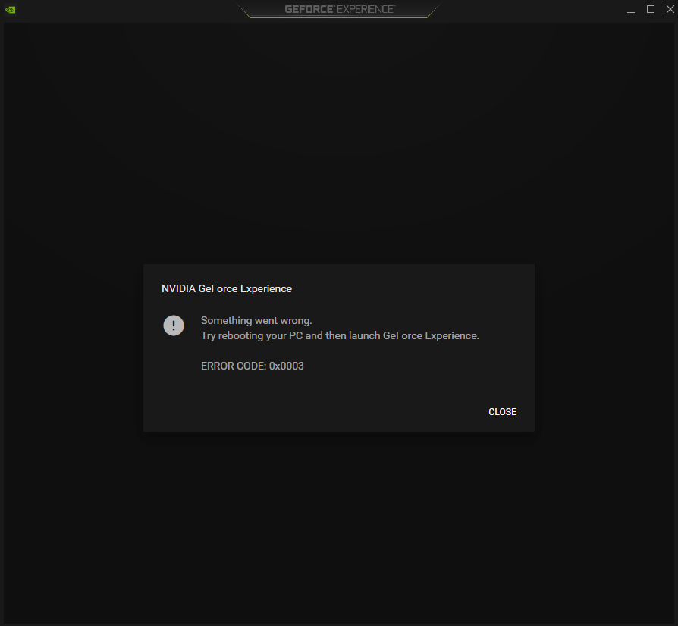Click the dark backdrop above the error dialog
The width and height of the screenshot is (678, 626).
pos(338,152)
